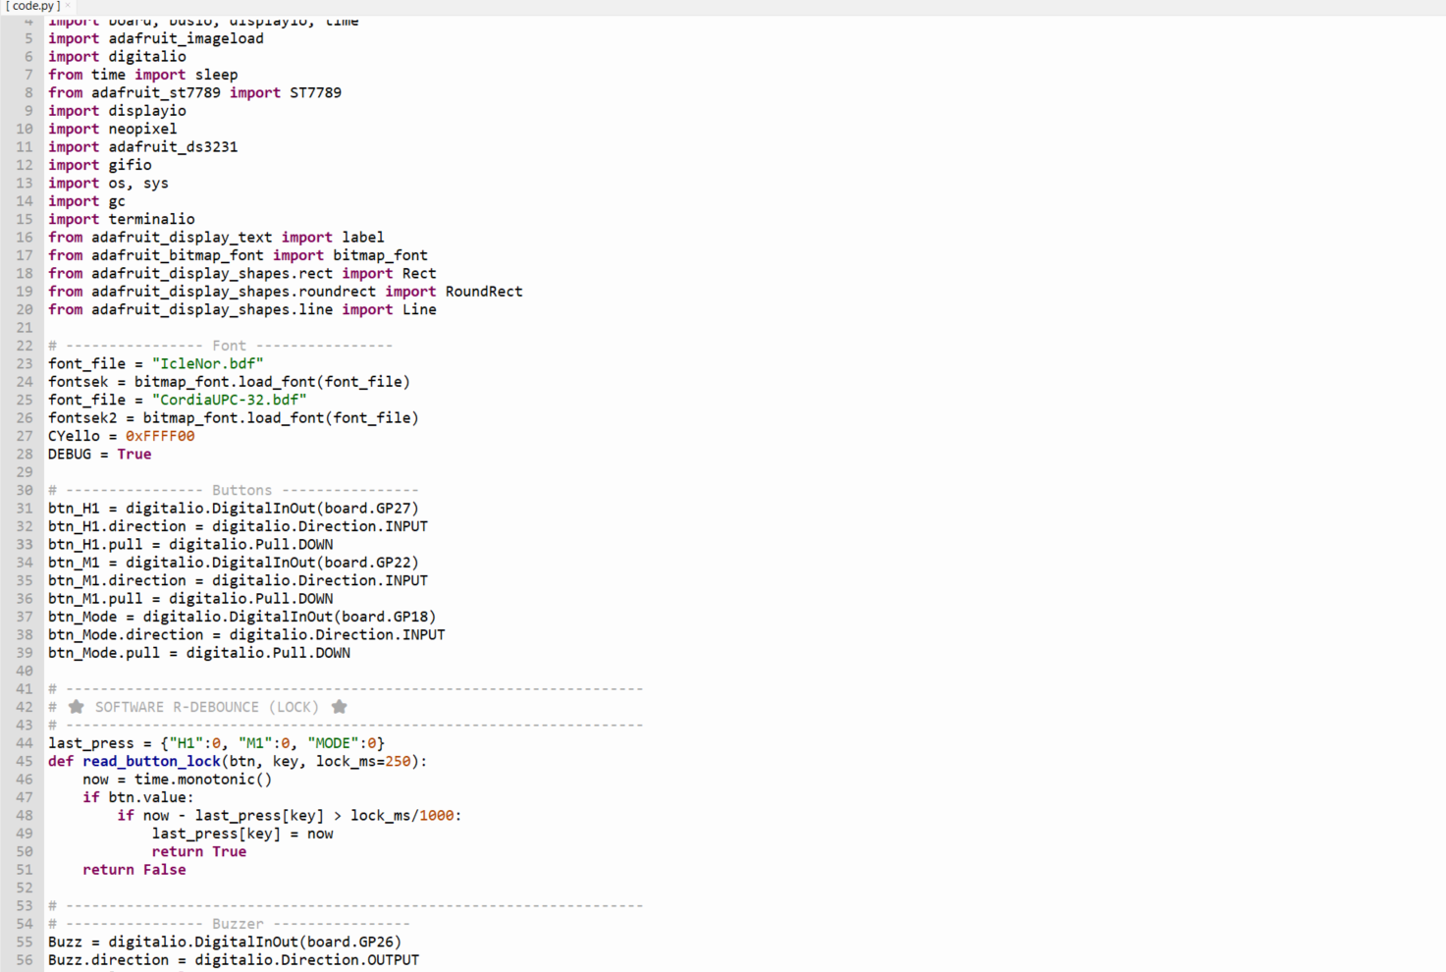
Task: Click line number 31 in the gutter
Action: [25, 509]
